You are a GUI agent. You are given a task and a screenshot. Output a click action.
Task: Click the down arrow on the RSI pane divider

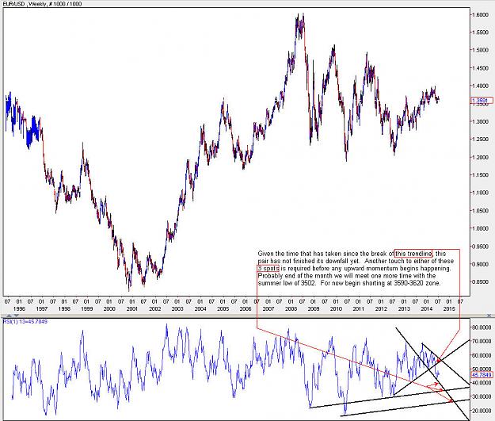tap(16, 316)
